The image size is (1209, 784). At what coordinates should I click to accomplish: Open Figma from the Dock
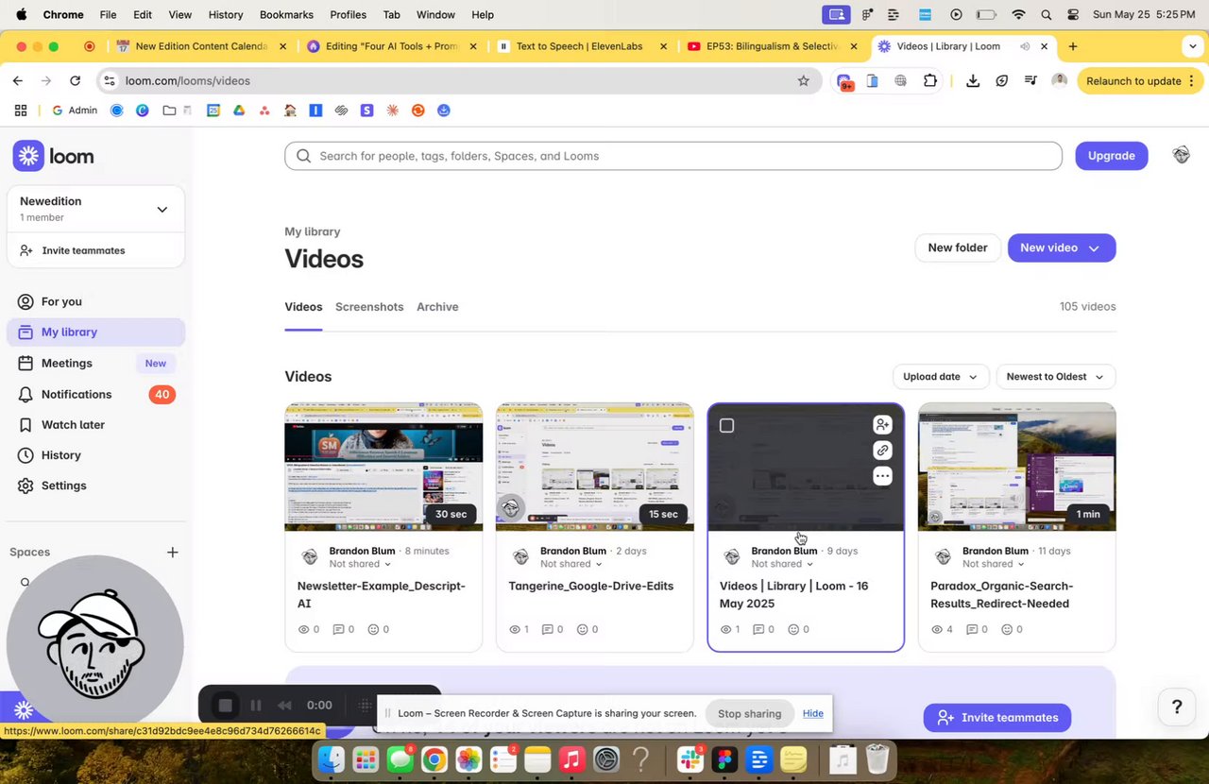(x=724, y=759)
